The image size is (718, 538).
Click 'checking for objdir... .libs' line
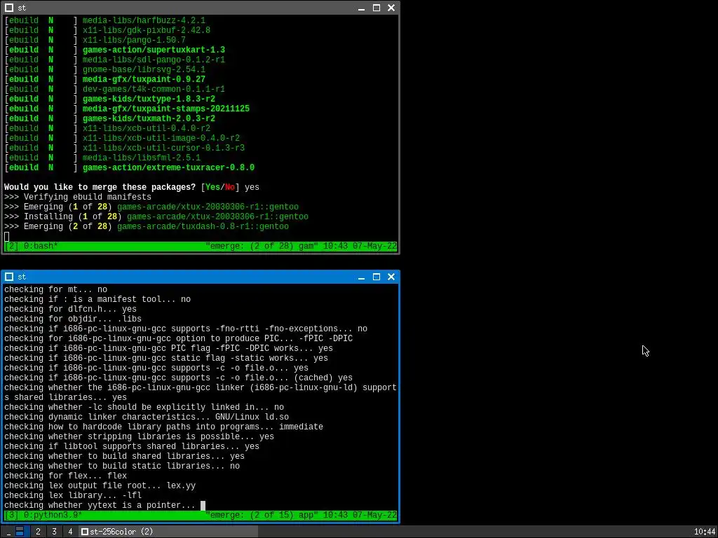pyautogui.click(x=73, y=319)
